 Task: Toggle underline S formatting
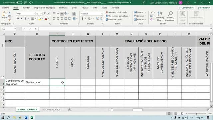(x=25, y=19)
